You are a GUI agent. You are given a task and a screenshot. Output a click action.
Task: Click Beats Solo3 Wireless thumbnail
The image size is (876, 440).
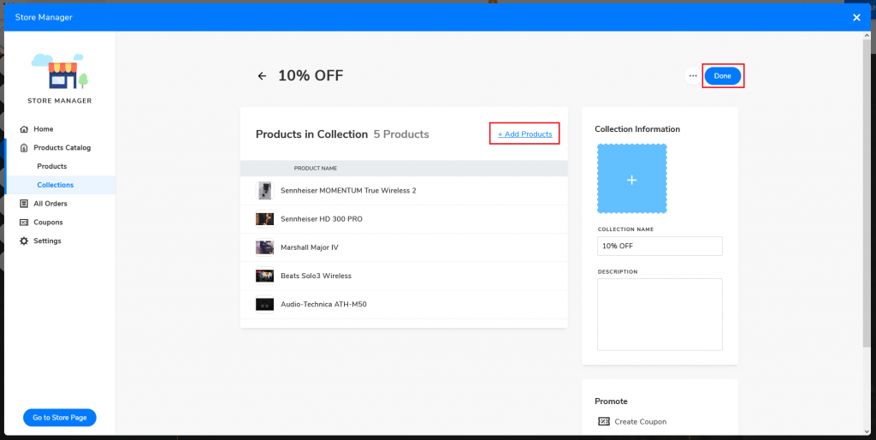[265, 276]
